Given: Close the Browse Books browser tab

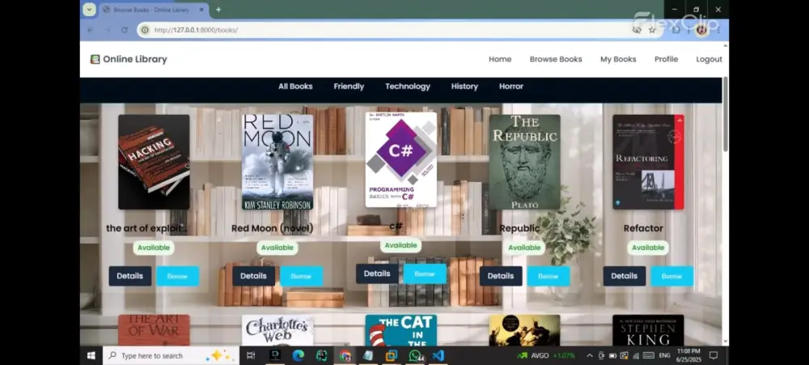Looking at the screenshot, I should tap(201, 9).
